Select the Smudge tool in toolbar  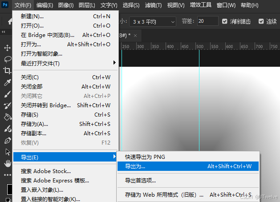point(8,129)
